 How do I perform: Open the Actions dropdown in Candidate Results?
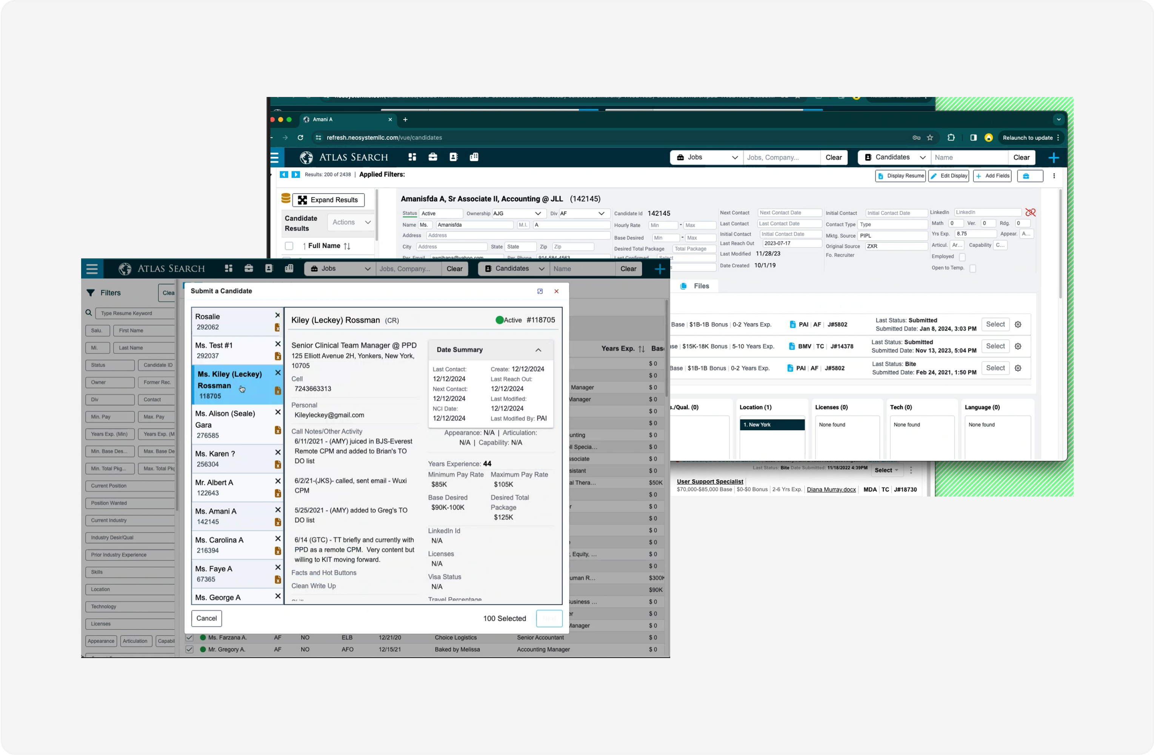click(x=351, y=222)
